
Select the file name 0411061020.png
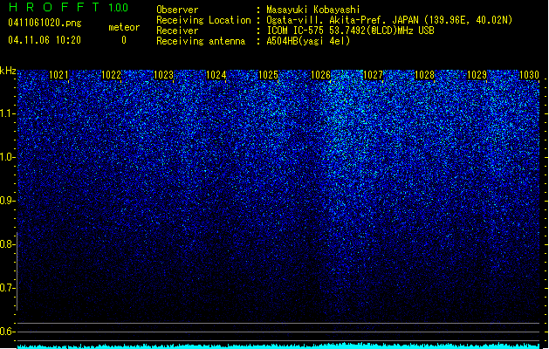(45, 23)
